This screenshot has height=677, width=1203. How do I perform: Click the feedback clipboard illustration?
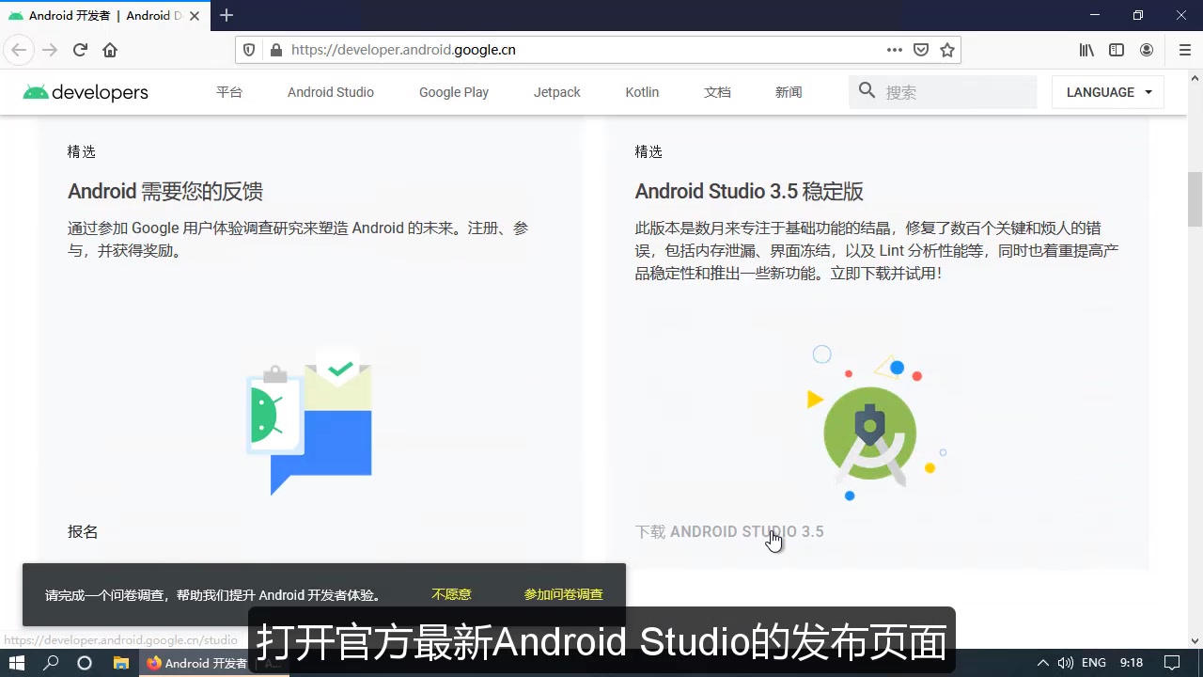pyautogui.click(x=309, y=420)
